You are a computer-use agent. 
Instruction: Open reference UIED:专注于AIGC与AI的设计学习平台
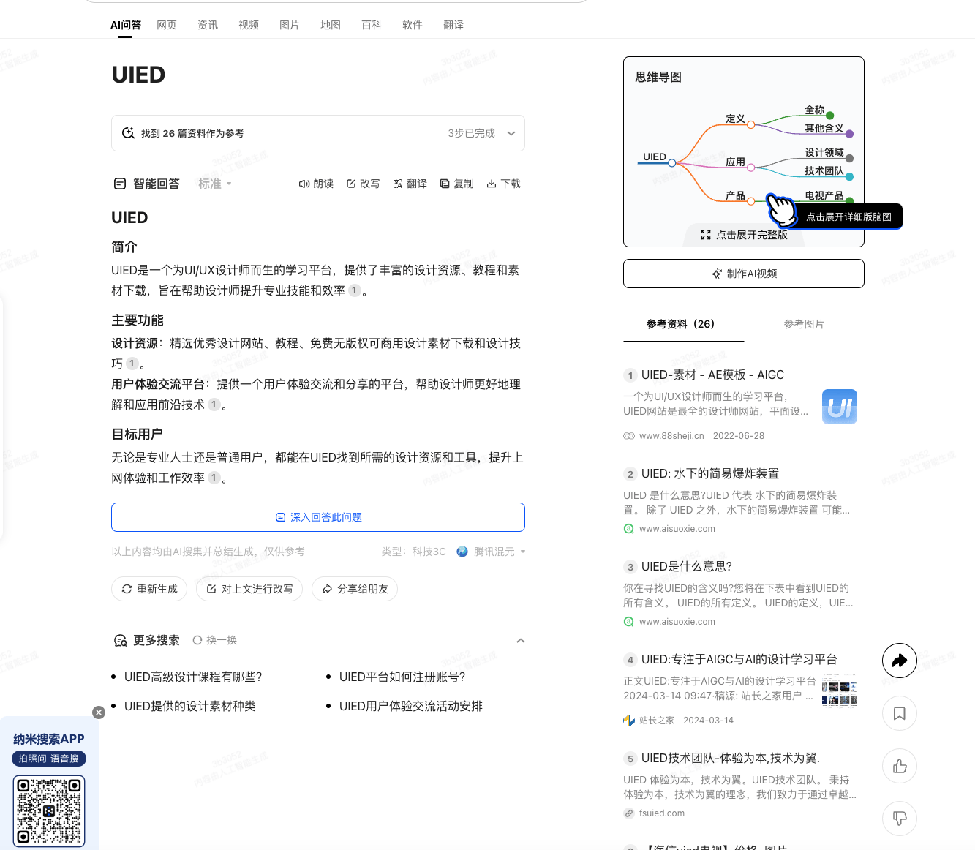(739, 660)
